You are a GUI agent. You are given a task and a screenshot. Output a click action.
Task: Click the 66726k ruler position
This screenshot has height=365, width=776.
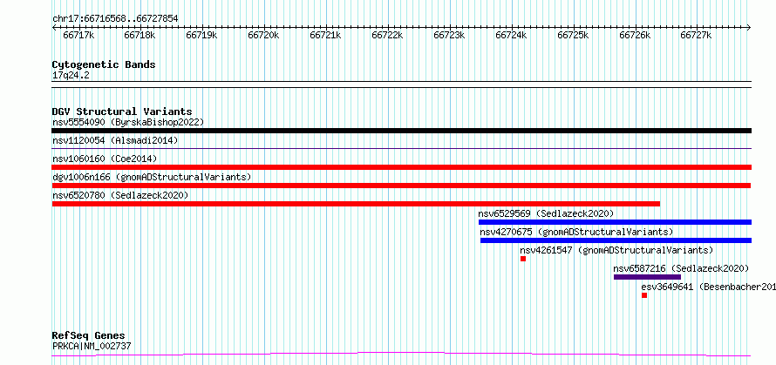(636, 35)
